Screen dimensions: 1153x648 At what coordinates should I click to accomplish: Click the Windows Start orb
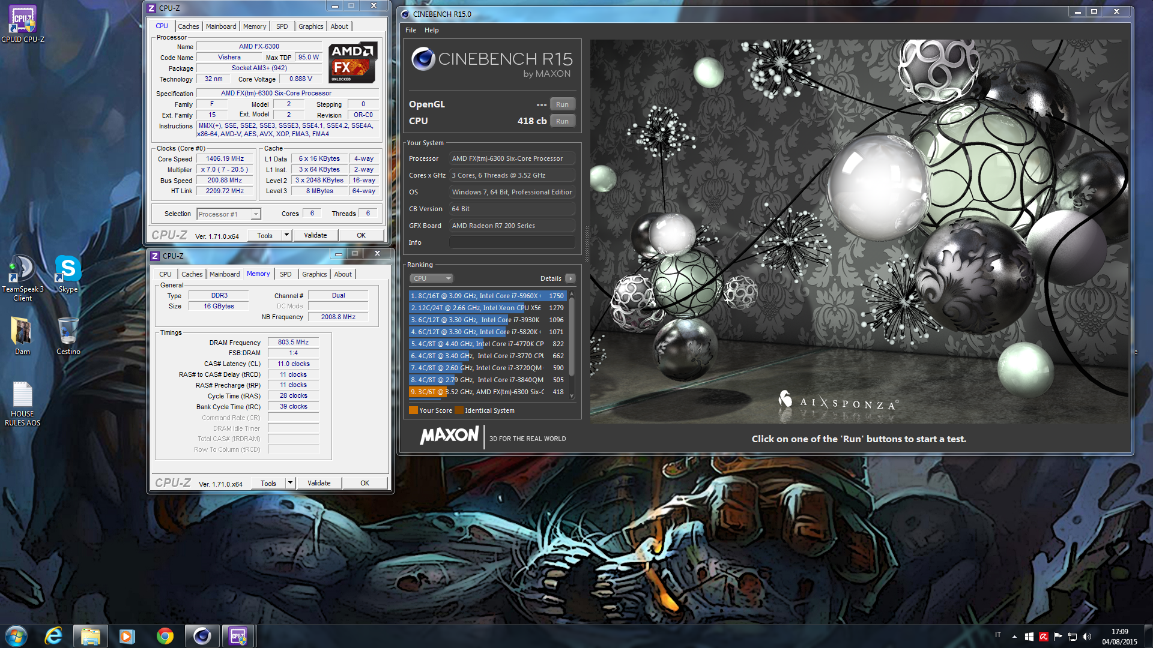click(x=16, y=636)
